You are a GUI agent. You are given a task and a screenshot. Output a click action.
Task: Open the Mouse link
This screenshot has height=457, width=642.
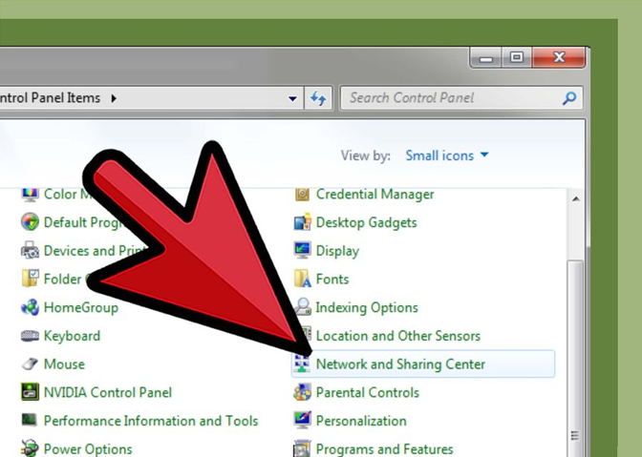point(64,364)
